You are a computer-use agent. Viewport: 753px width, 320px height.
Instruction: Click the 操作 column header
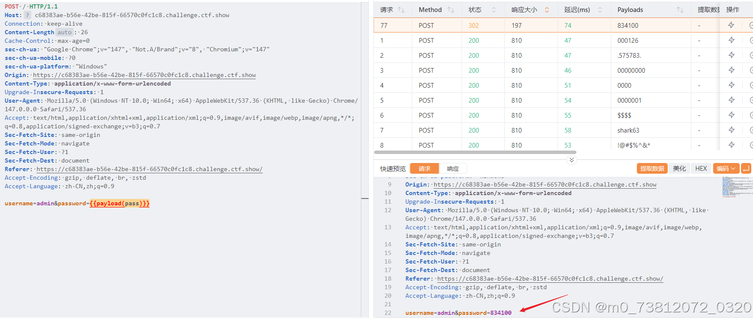(733, 10)
